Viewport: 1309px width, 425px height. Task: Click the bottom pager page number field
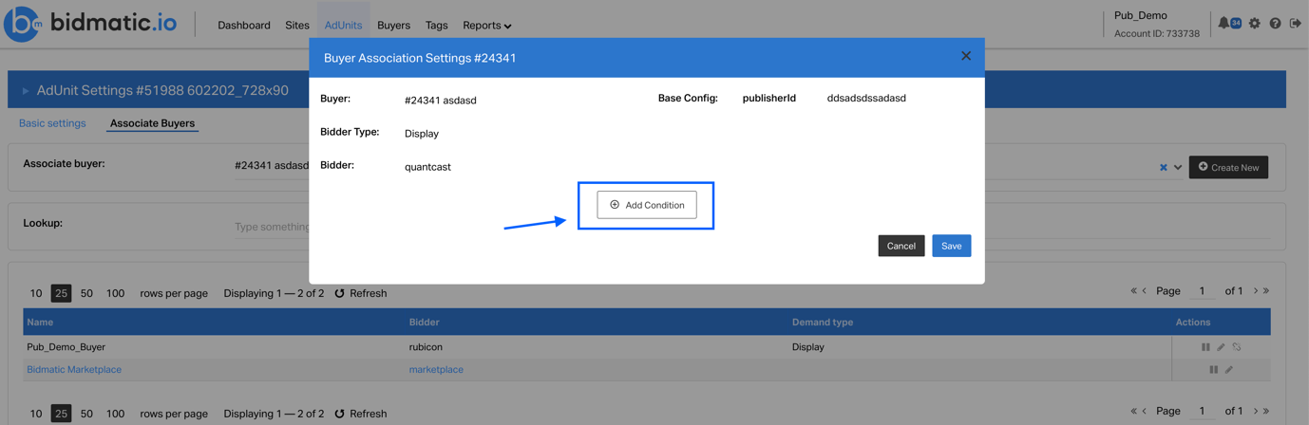(1202, 411)
